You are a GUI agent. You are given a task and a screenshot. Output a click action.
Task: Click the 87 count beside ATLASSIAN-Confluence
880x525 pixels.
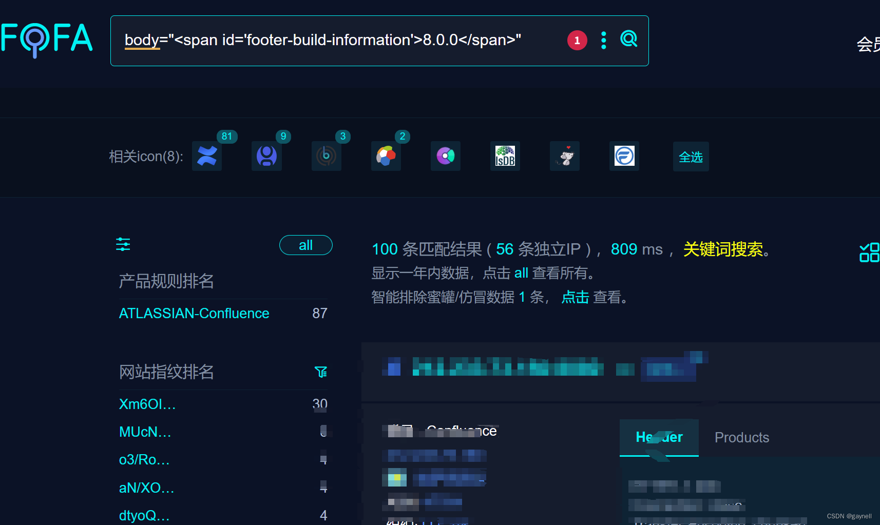click(320, 313)
